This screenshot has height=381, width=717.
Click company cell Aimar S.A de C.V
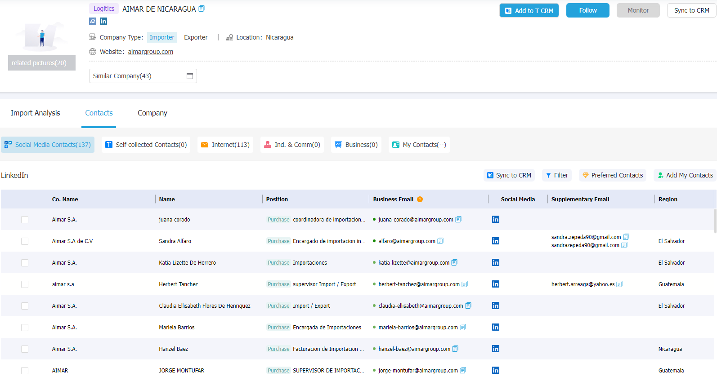coord(72,241)
